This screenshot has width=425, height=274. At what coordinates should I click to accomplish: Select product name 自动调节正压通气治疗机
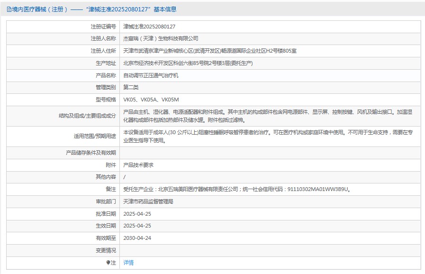pyautogui.click(x=151, y=75)
